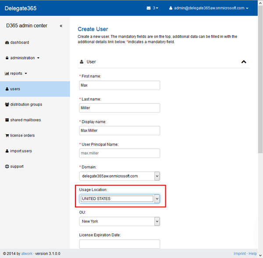Click the shared mailboxes icon
Viewport: 263px width, 258px height.
coord(7,120)
